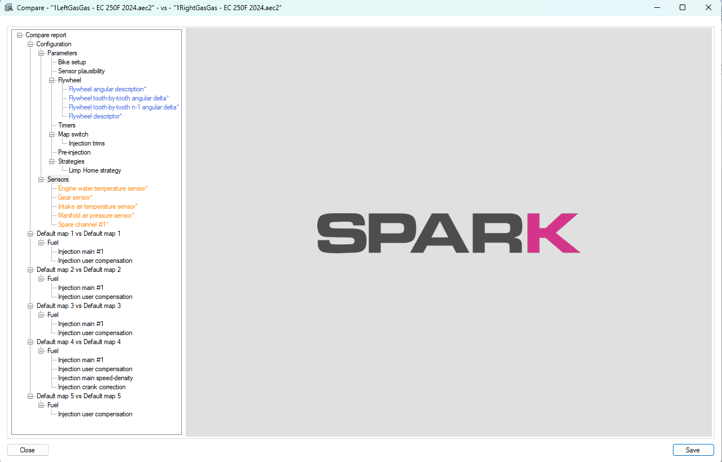Collapse the Configuration tree node

[30, 44]
